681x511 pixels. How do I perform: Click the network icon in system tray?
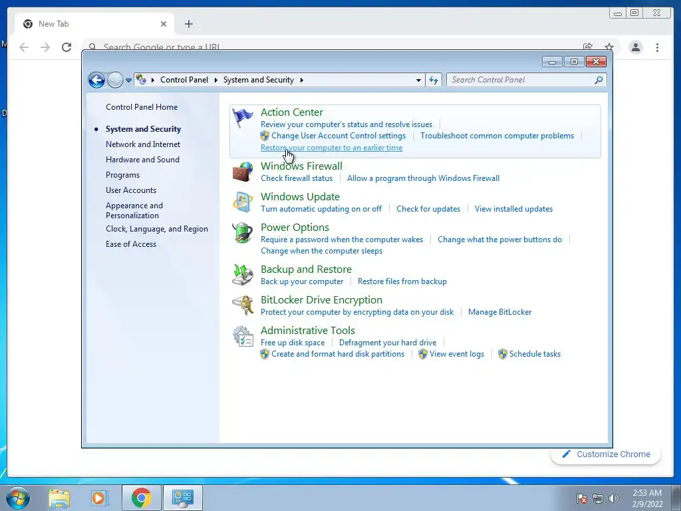click(598, 498)
